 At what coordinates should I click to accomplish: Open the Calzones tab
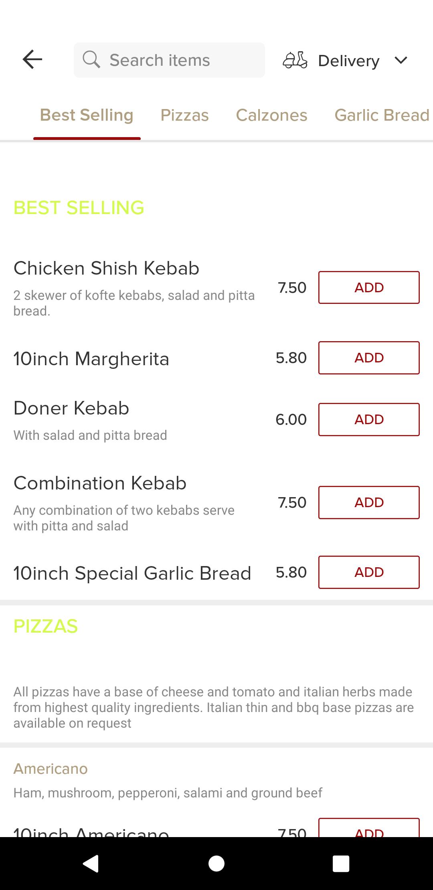[x=271, y=115]
